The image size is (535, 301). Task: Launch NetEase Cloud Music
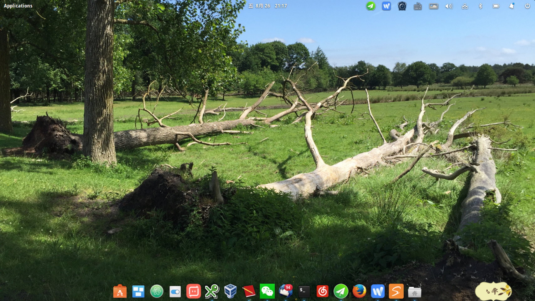322,292
